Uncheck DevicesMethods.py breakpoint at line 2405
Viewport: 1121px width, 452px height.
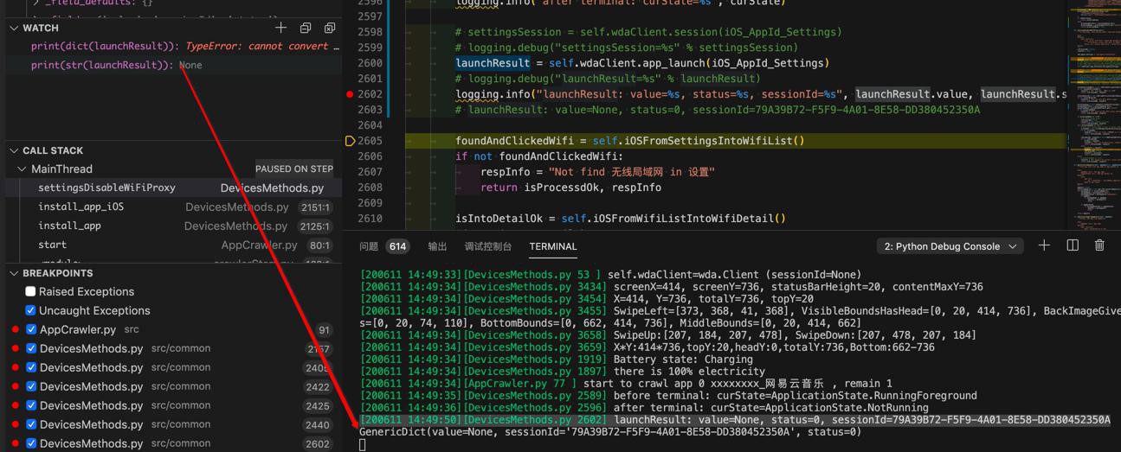pos(31,367)
